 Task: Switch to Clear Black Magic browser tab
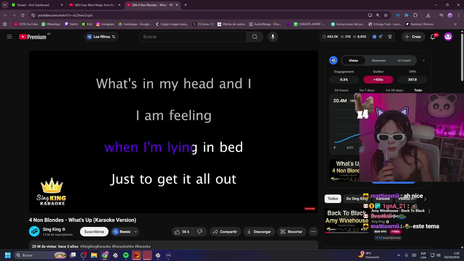(95, 5)
